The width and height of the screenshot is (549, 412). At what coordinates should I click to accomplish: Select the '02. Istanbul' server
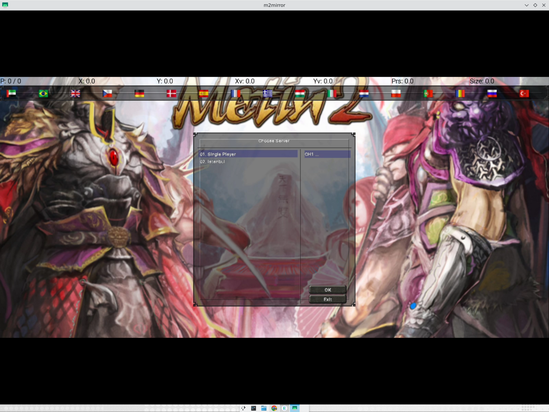click(x=248, y=161)
